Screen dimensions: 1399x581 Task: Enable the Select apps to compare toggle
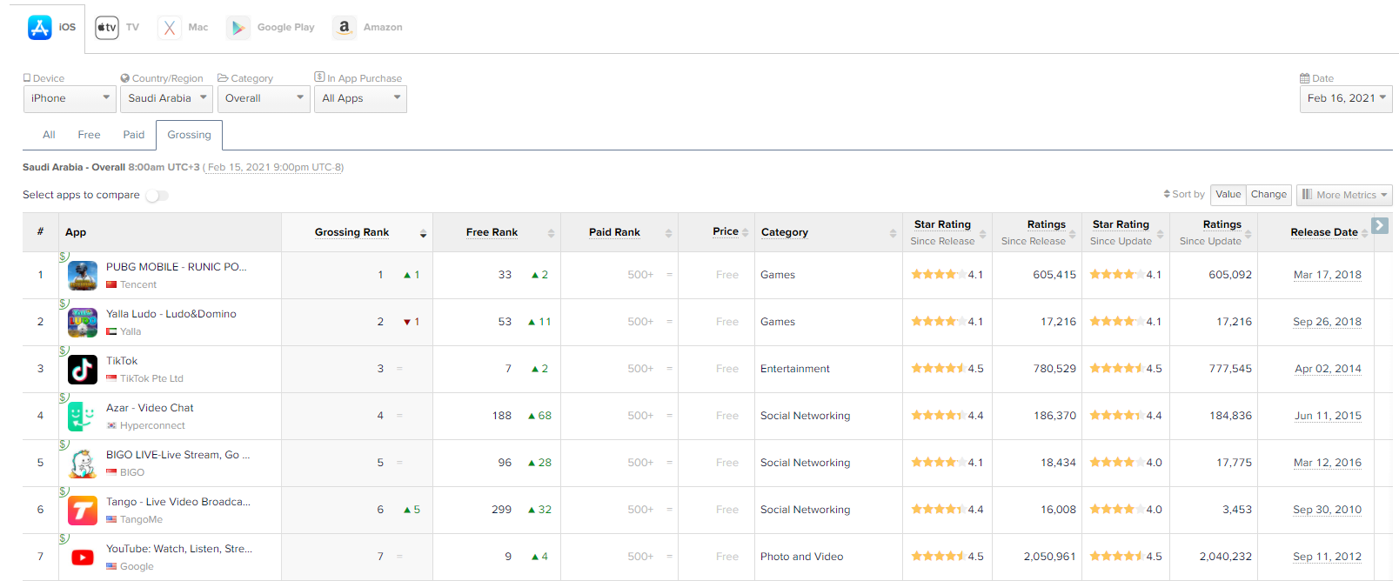(x=157, y=196)
